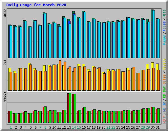Select the "Hits" legend label
168x131 pixels.
[x=164, y=13]
